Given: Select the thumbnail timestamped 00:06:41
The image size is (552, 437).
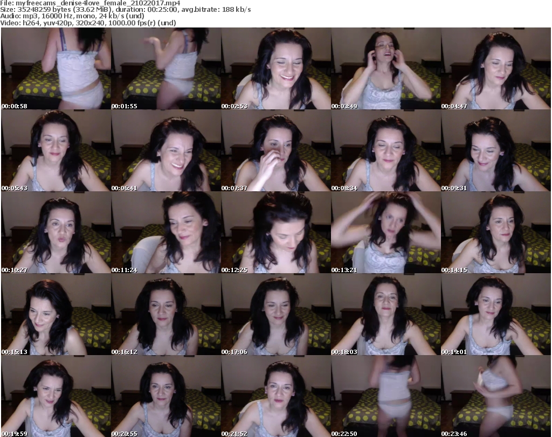Looking at the screenshot, I should point(166,150).
